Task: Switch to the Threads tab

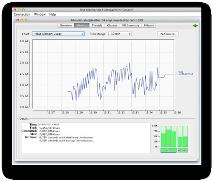Action: coord(97,26)
